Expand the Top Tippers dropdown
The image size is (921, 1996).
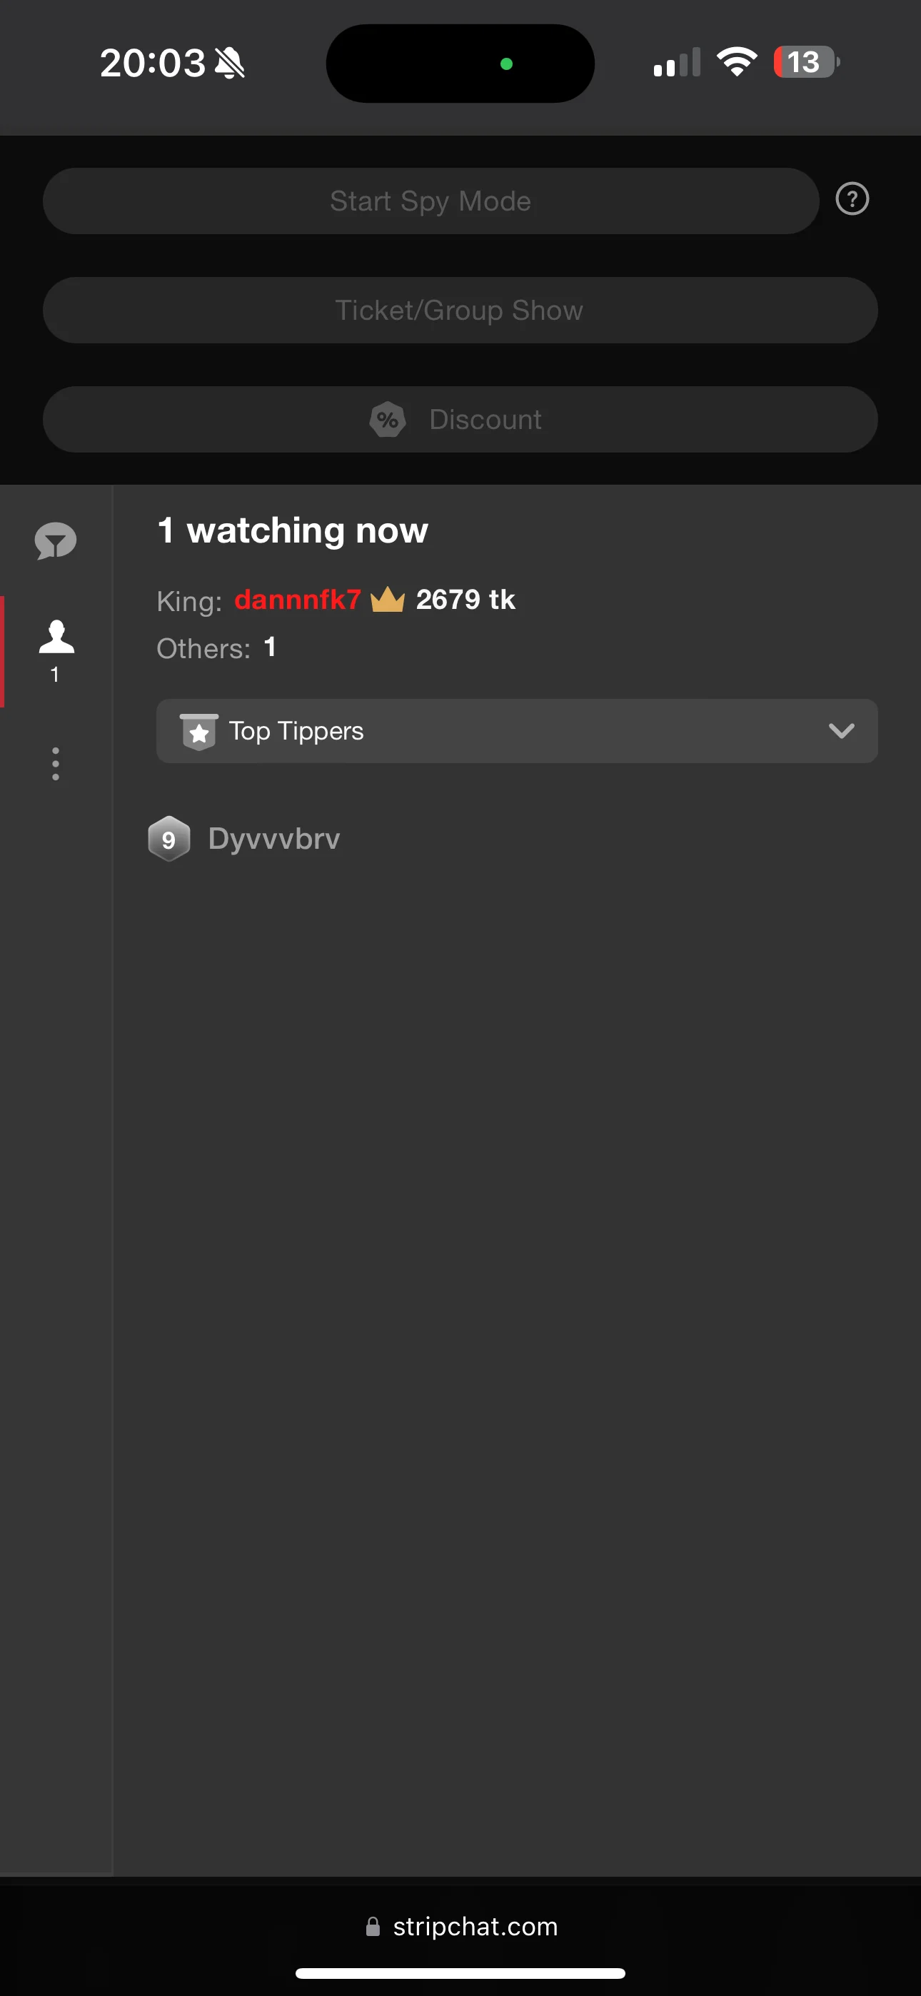516,732
